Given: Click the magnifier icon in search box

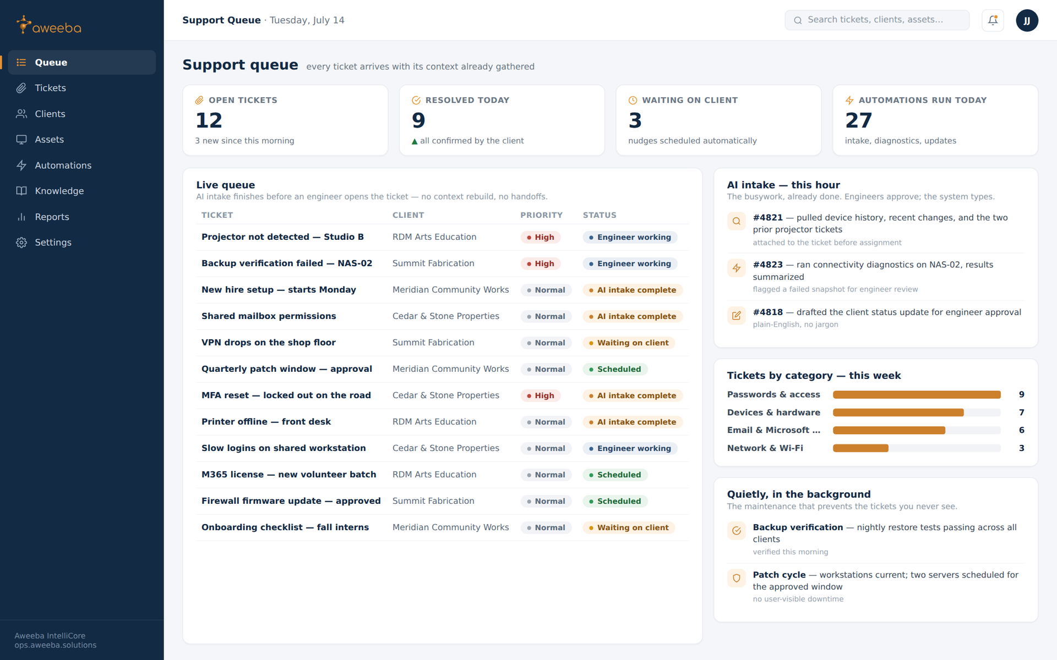Looking at the screenshot, I should (798, 20).
